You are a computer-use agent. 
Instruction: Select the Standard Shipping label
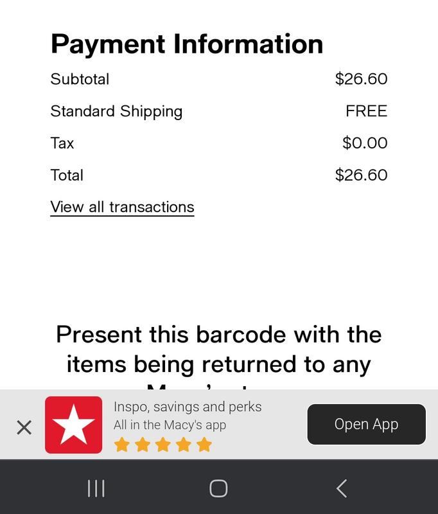coord(116,111)
